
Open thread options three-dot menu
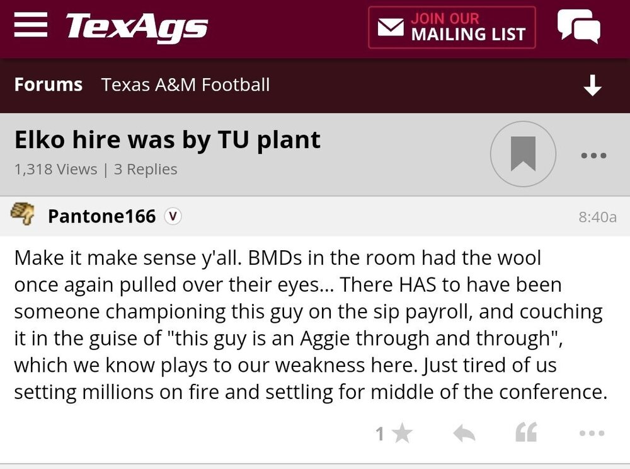[x=593, y=154]
